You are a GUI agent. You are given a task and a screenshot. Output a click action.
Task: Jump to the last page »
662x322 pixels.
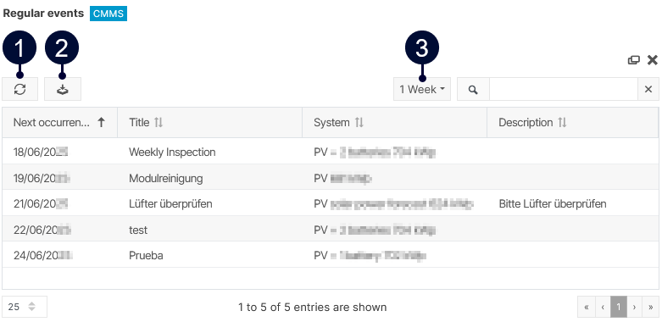pos(650,307)
